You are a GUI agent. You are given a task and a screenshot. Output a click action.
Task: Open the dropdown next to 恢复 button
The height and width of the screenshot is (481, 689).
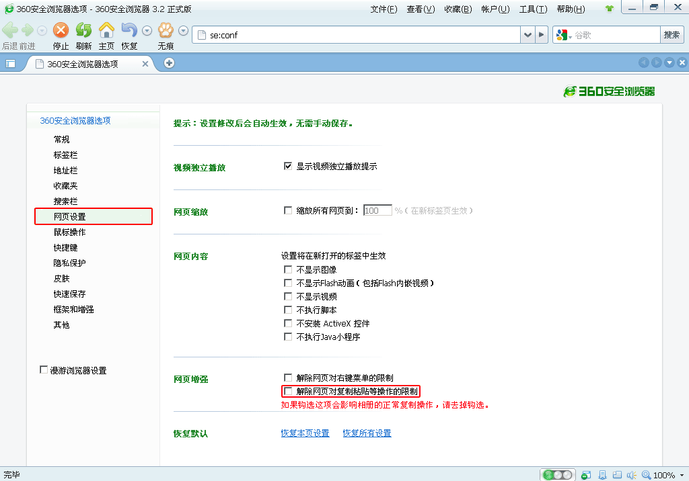point(147,31)
